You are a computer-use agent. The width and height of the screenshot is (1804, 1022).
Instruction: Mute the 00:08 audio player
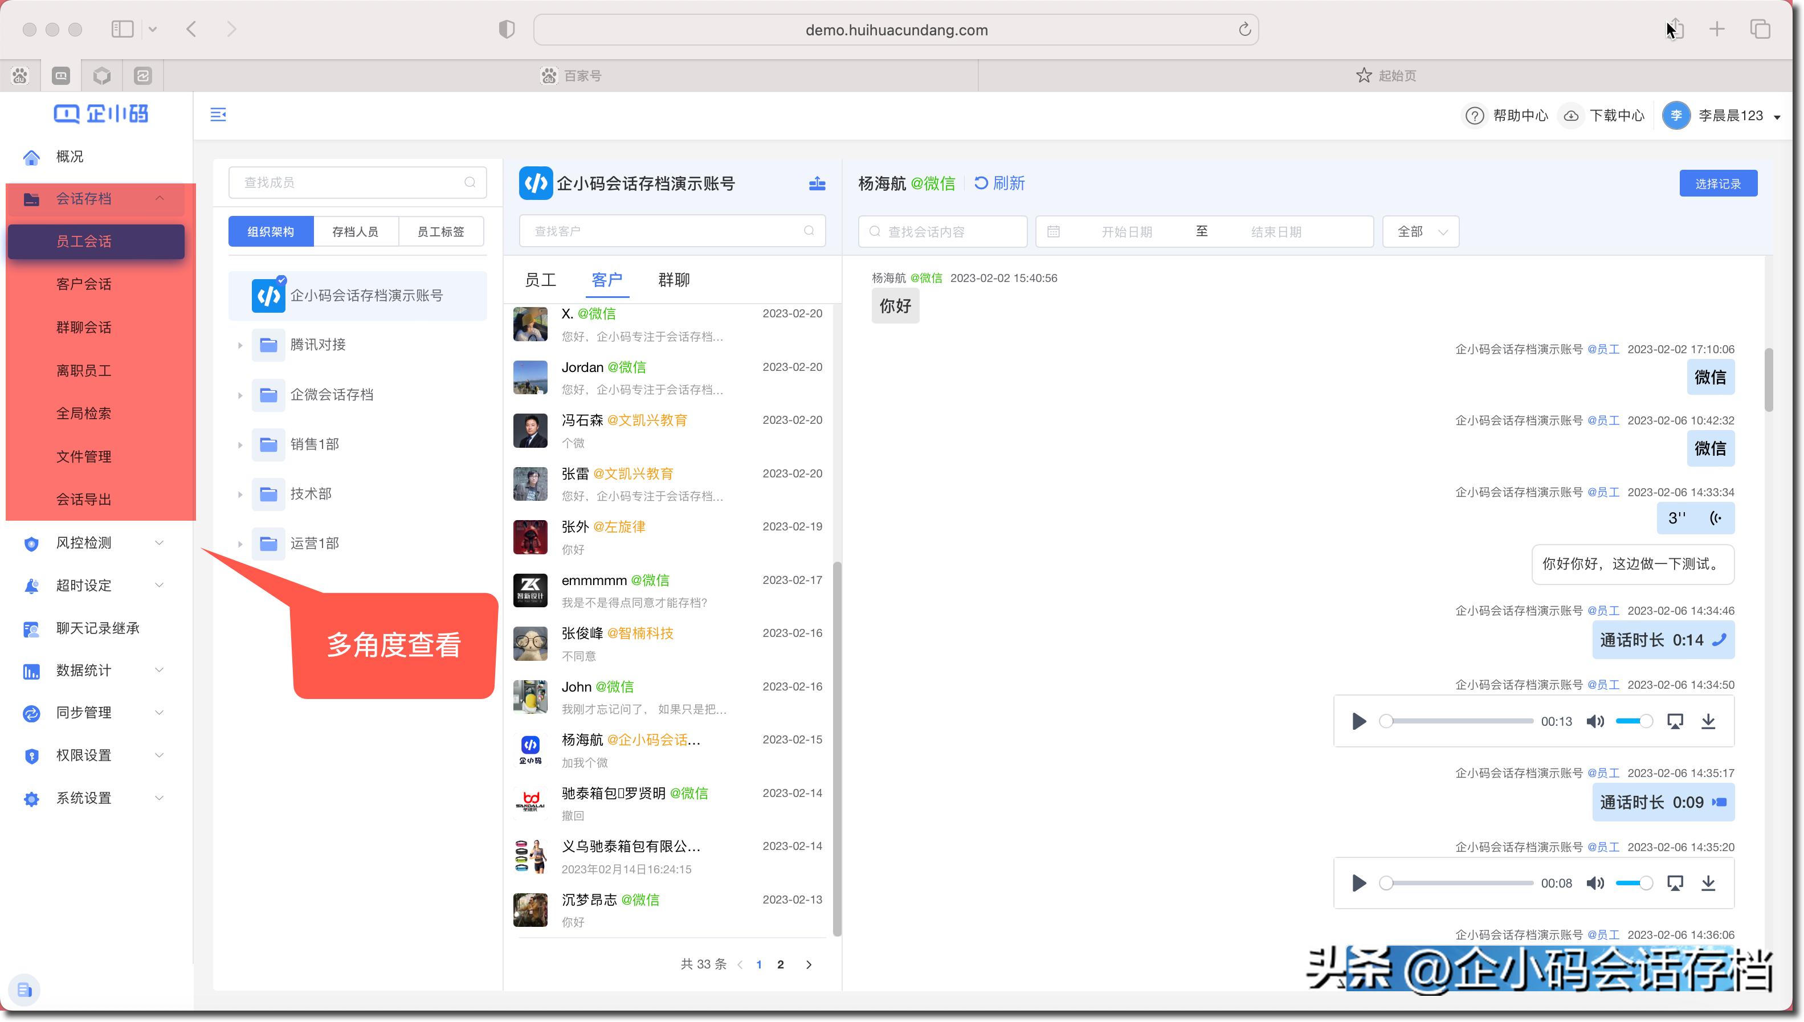(x=1595, y=883)
